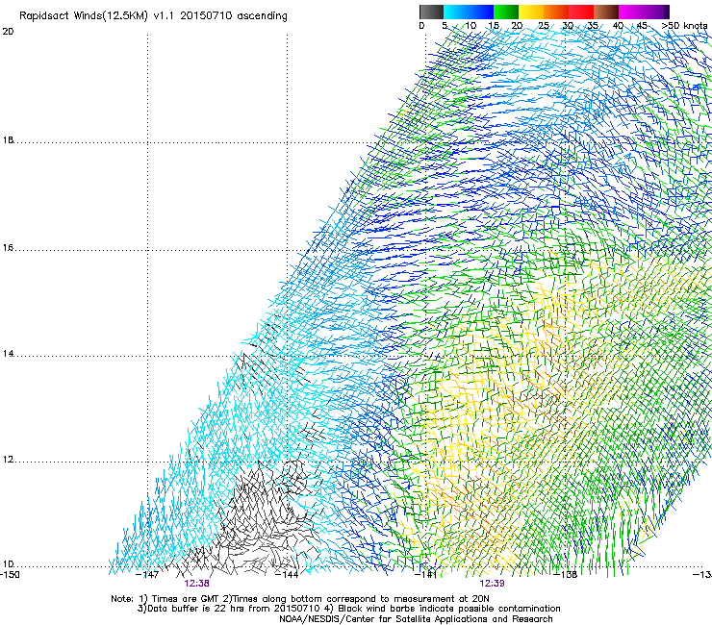712x625 pixels.
Task: Click the latitude axis label '12'
Action: point(8,460)
